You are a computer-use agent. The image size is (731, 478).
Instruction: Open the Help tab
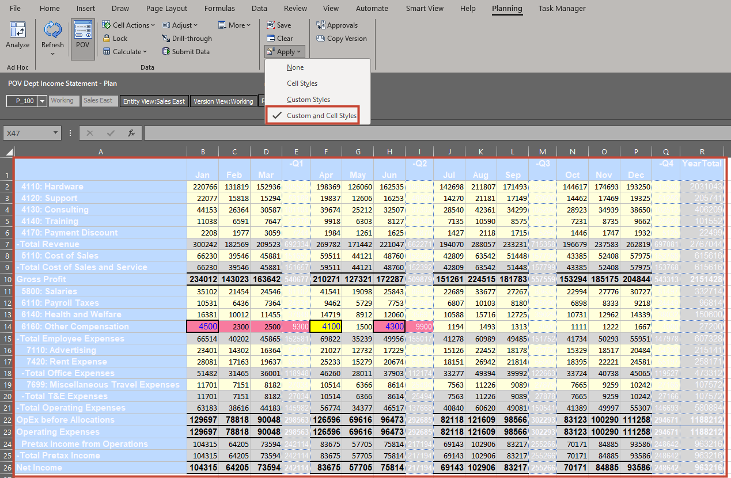(x=468, y=9)
